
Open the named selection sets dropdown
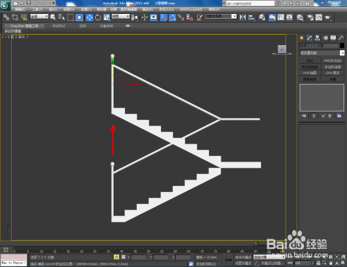click(221, 17)
